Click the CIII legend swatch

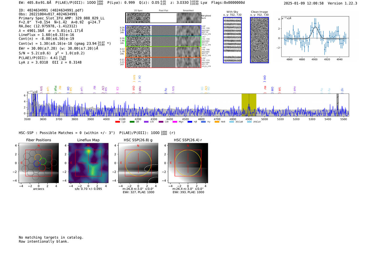[161, 122]
